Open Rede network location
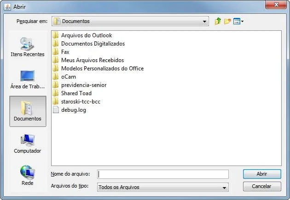290x200 pixels. point(28,175)
